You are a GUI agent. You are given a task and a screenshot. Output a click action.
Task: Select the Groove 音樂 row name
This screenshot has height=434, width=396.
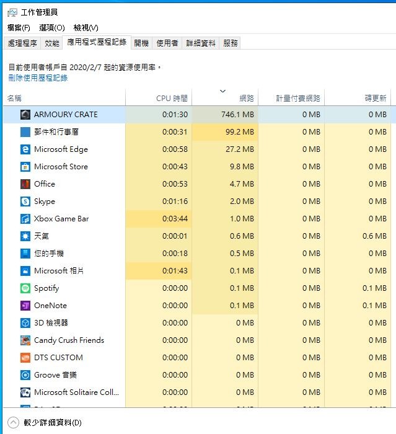(x=55, y=375)
